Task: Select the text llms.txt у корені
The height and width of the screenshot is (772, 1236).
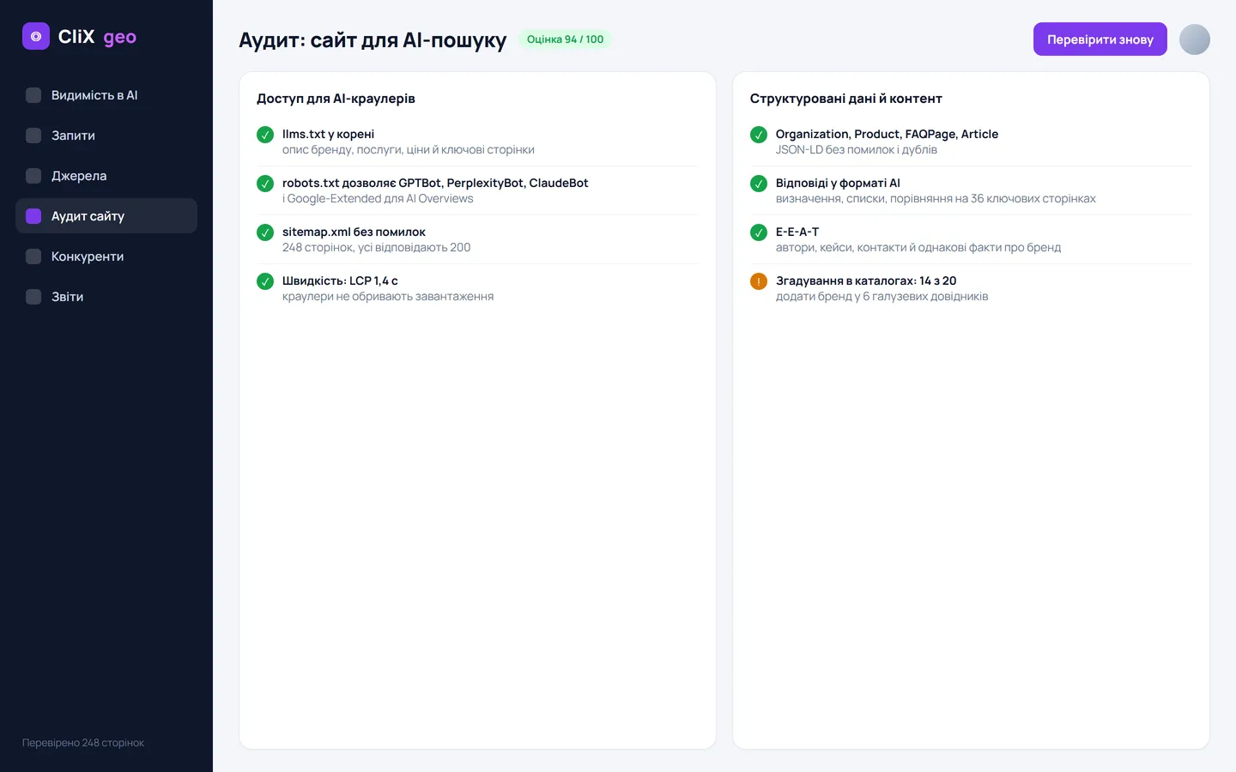Action: 328,134
